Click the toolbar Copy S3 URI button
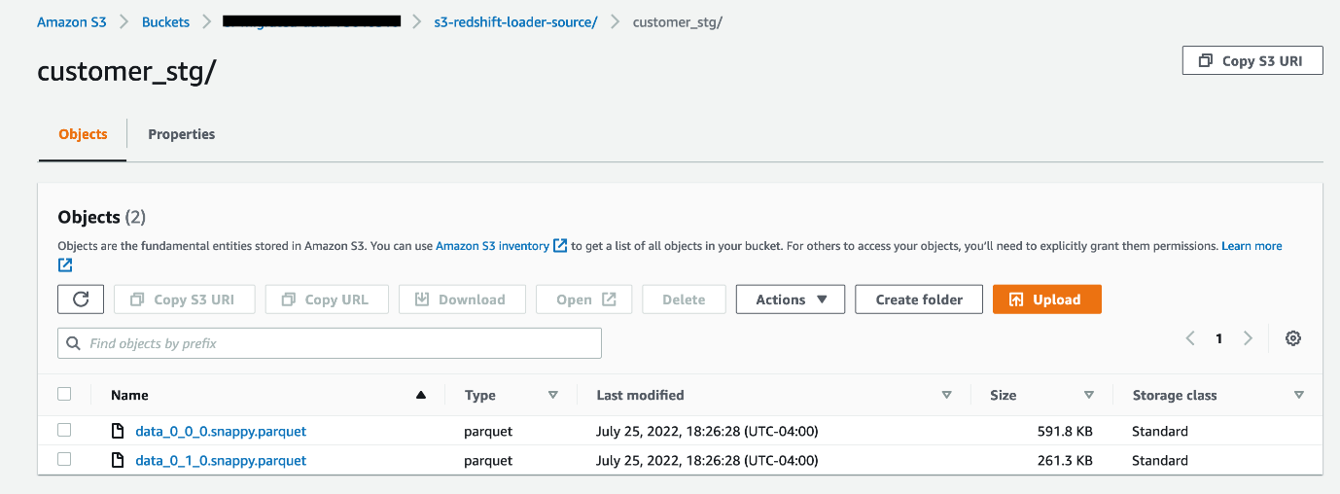This screenshot has width=1340, height=494. pos(184,300)
